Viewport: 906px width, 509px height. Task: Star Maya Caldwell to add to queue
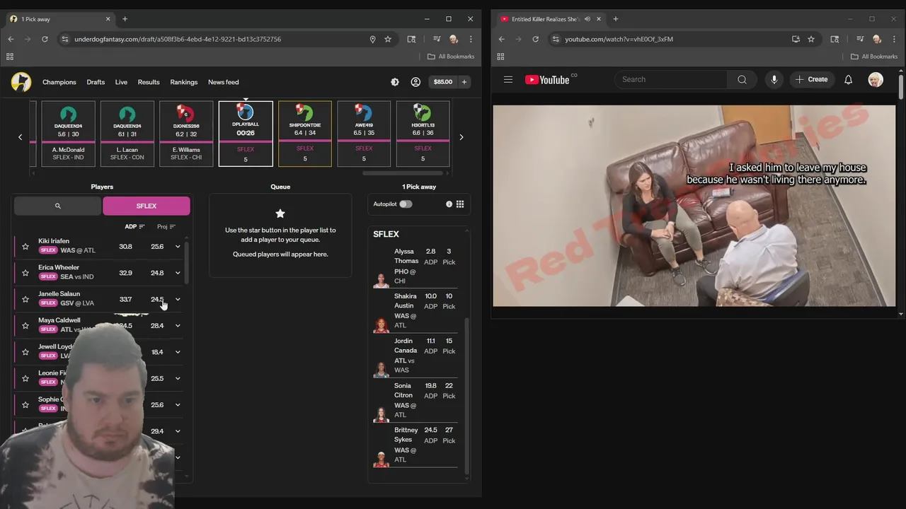(25, 326)
